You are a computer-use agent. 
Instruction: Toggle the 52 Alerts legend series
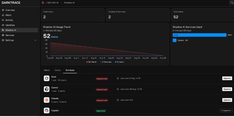91,62
